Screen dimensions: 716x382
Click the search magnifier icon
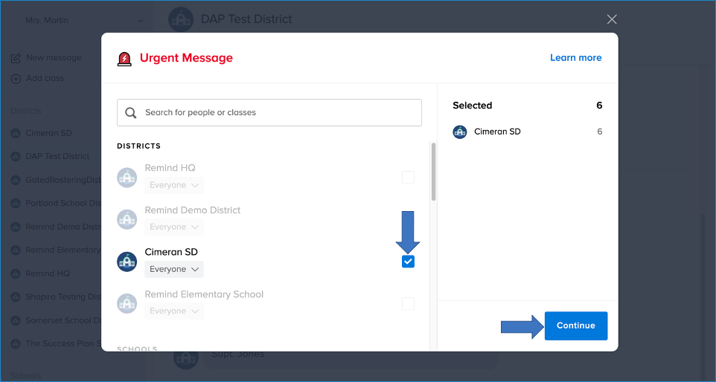pyautogui.click(x=131, y=113)
